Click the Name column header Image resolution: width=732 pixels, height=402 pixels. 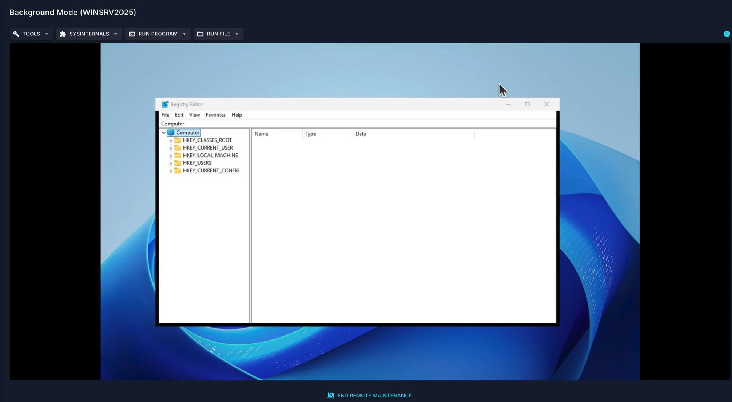click(x=277, y=134)
